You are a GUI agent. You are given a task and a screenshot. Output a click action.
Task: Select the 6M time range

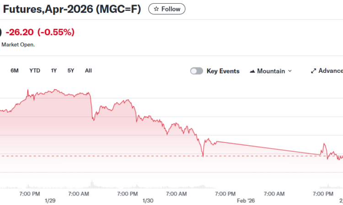point(15,71)
